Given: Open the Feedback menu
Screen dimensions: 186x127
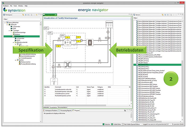Looking at the screenshot, I should tap(6, 6).
